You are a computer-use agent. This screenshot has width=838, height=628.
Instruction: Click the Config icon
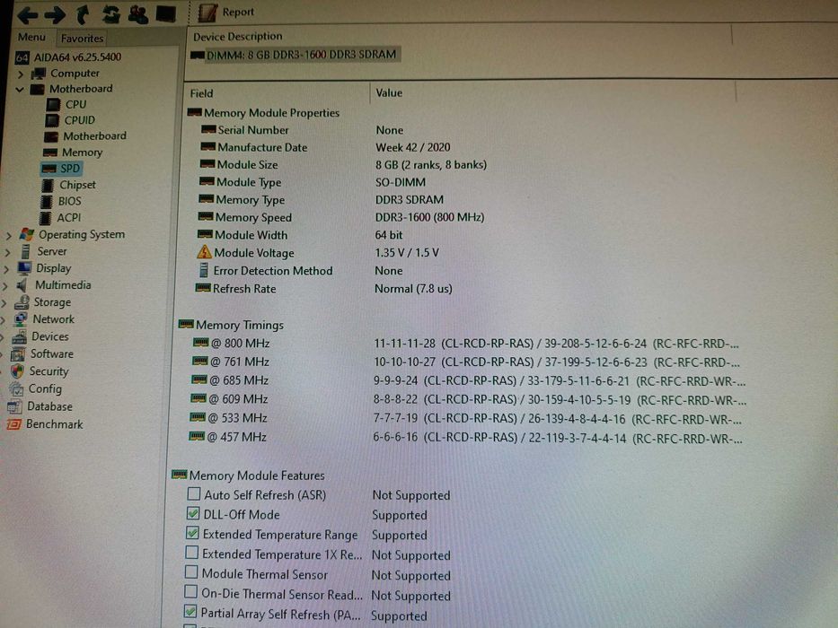click(x=15, y=388)
